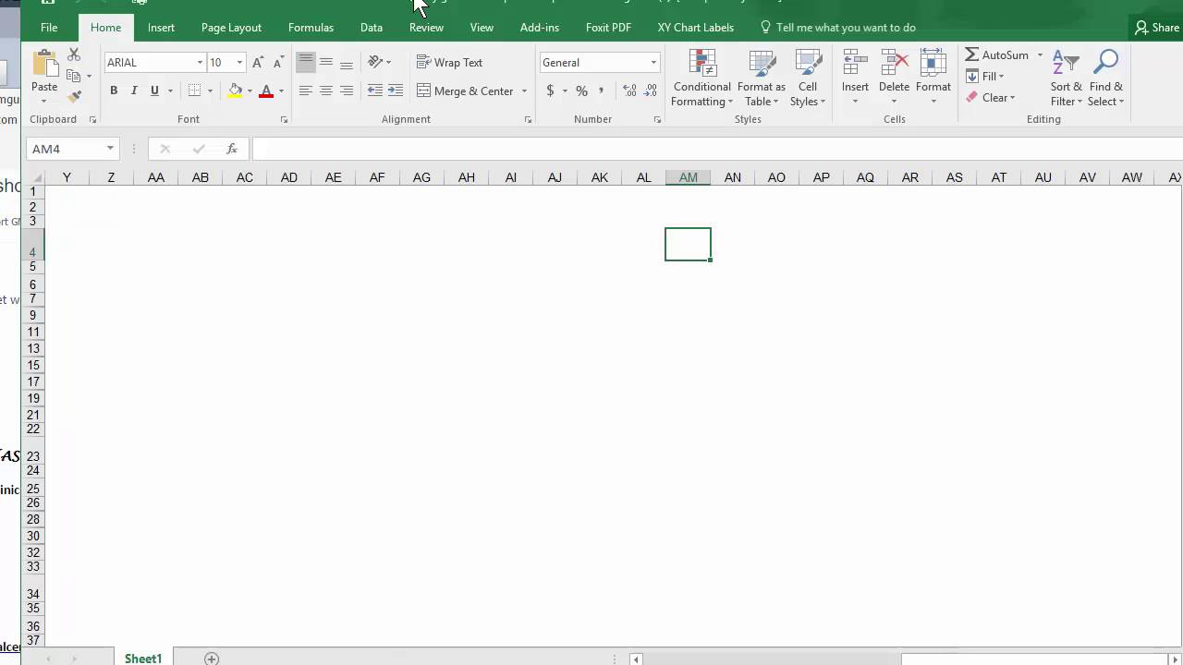
Task: Open Cell Styles gallery
Action: click(x=808, y=79)
